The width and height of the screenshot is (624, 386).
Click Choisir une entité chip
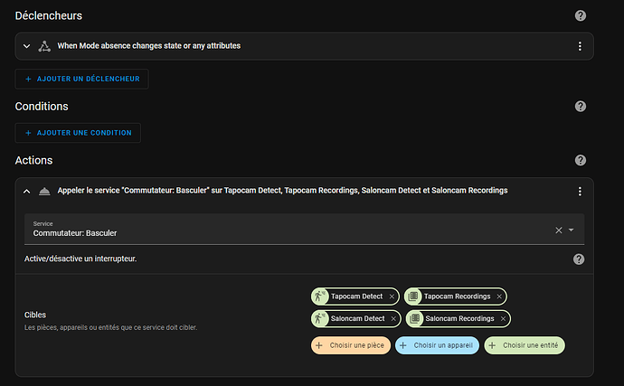[525, 345]
